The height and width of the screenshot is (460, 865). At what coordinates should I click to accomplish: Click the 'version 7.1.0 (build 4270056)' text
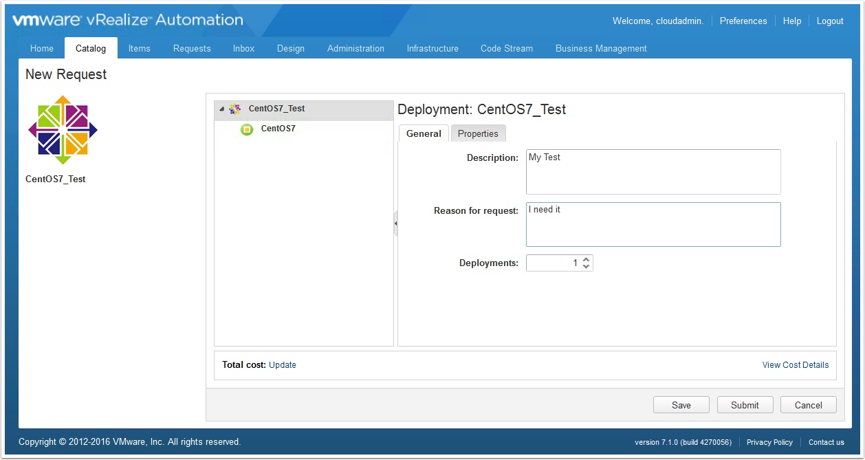[x=683, y=442]
